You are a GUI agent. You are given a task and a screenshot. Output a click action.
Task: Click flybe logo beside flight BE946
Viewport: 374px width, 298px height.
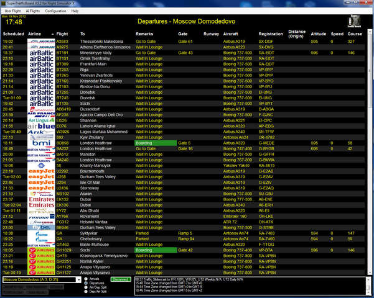41,228
